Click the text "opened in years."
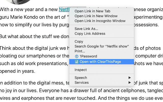Image resolution: width=163 pixels, height=102 pixels. (x=18, y=71)
